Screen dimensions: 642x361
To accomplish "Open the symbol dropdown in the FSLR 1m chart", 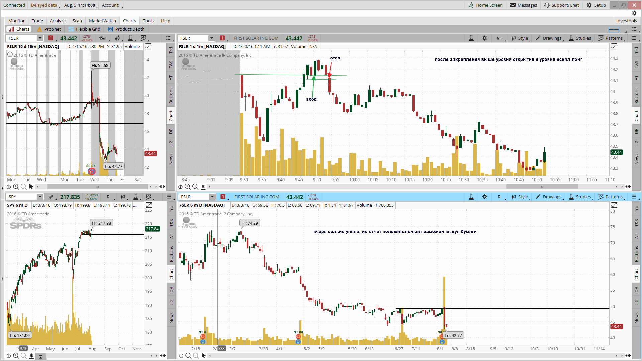I will click(211, 38).
